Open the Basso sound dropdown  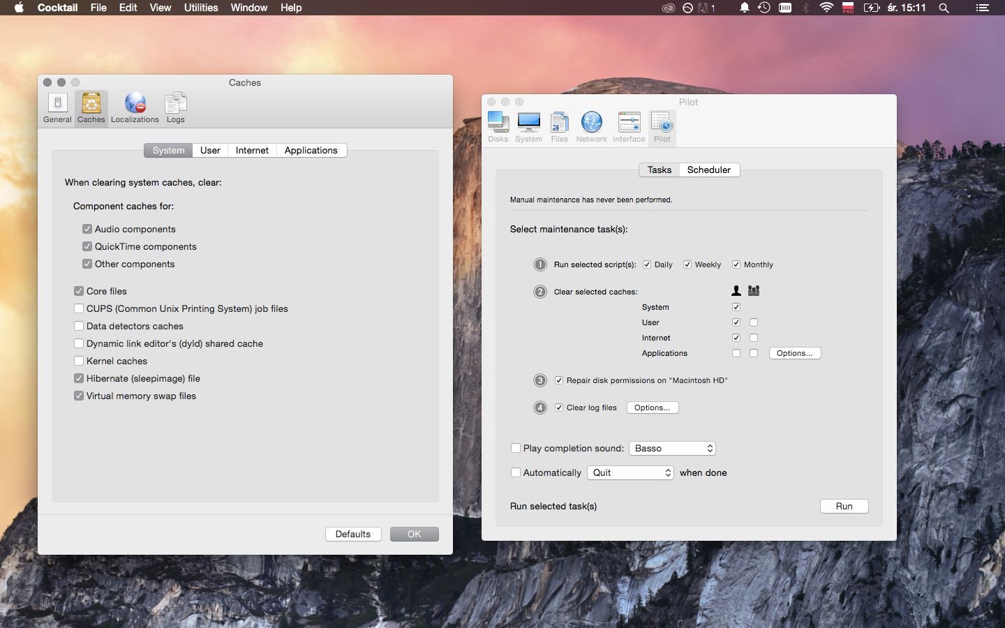673,448
